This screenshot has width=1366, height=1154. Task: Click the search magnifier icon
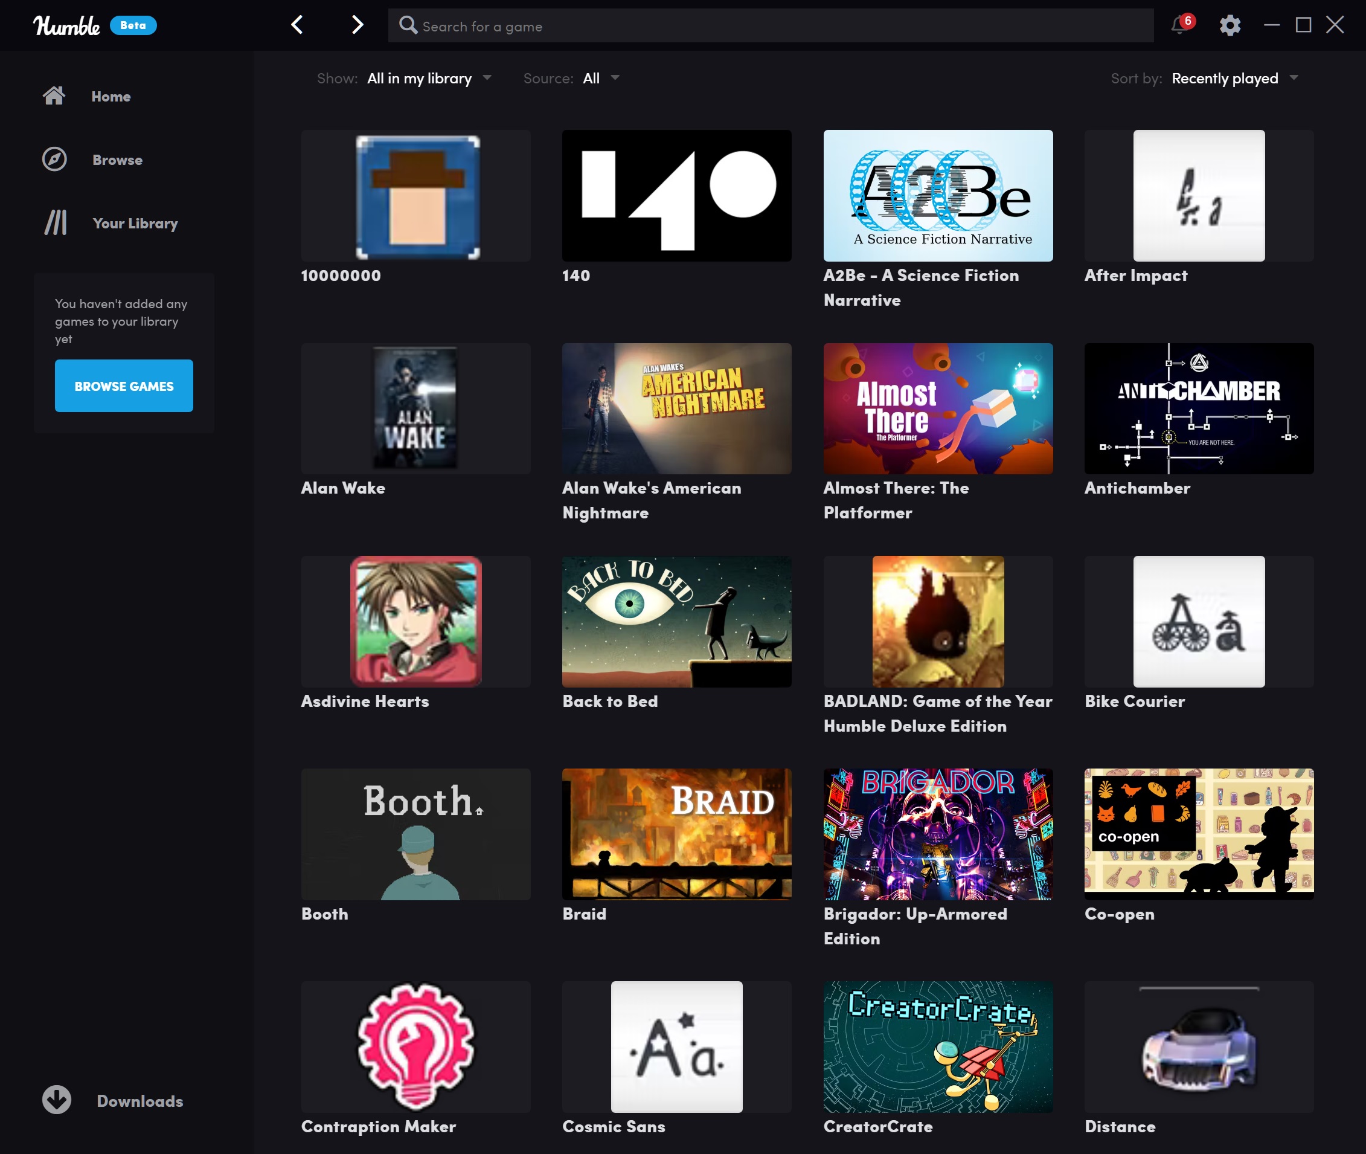tap(408, 25)
